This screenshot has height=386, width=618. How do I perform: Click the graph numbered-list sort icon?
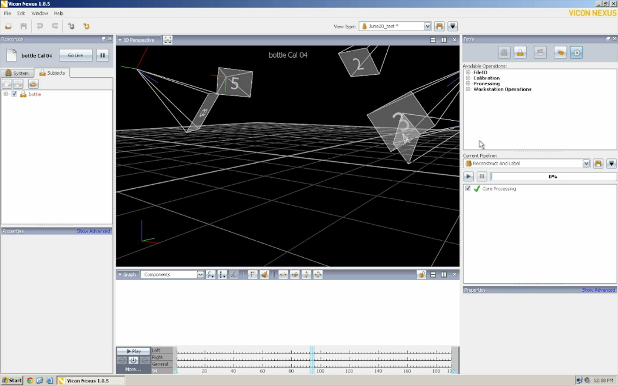click(x=222, y=275)
